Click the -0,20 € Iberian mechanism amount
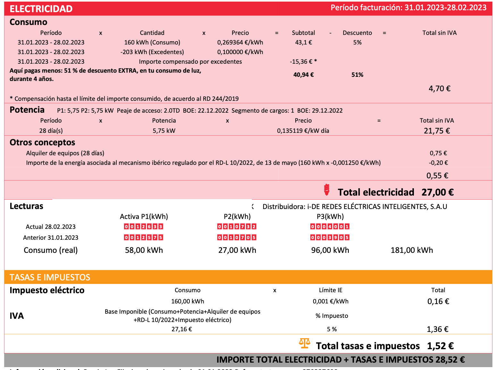 tap(438, 163)
